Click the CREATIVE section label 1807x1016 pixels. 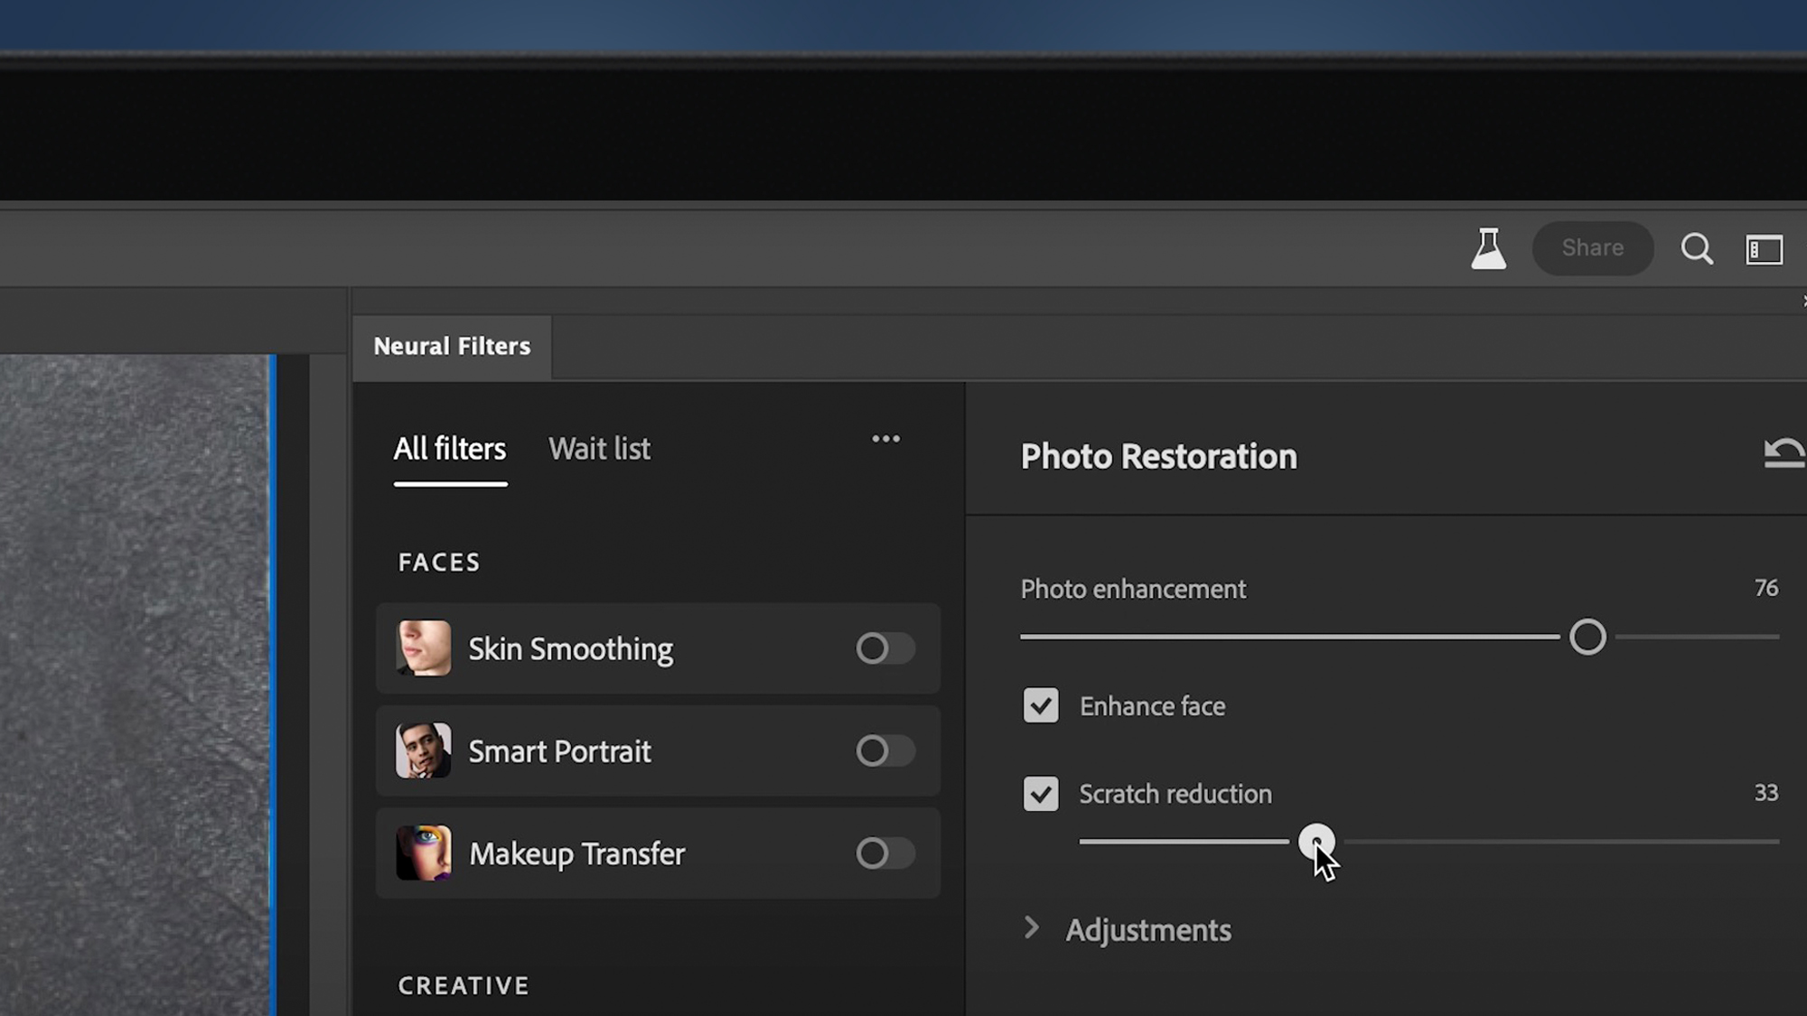pyautogui.click(x=463, y=985)
